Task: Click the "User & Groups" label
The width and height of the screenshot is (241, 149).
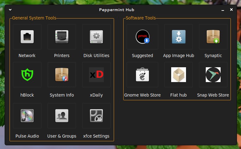Action: pos(62,136)
